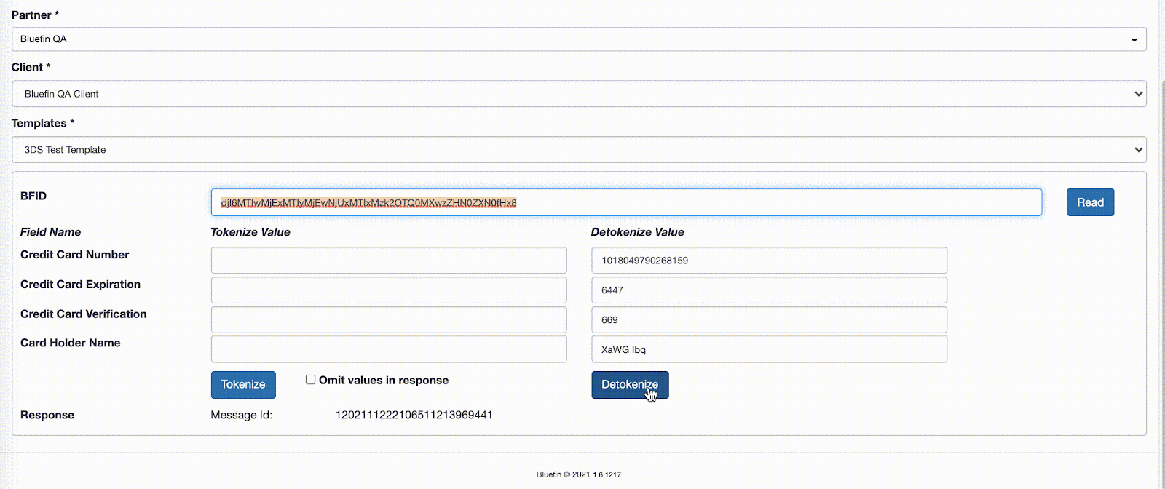Expand the Templates dropdown
1165x489 pixels.
point(579,149)
